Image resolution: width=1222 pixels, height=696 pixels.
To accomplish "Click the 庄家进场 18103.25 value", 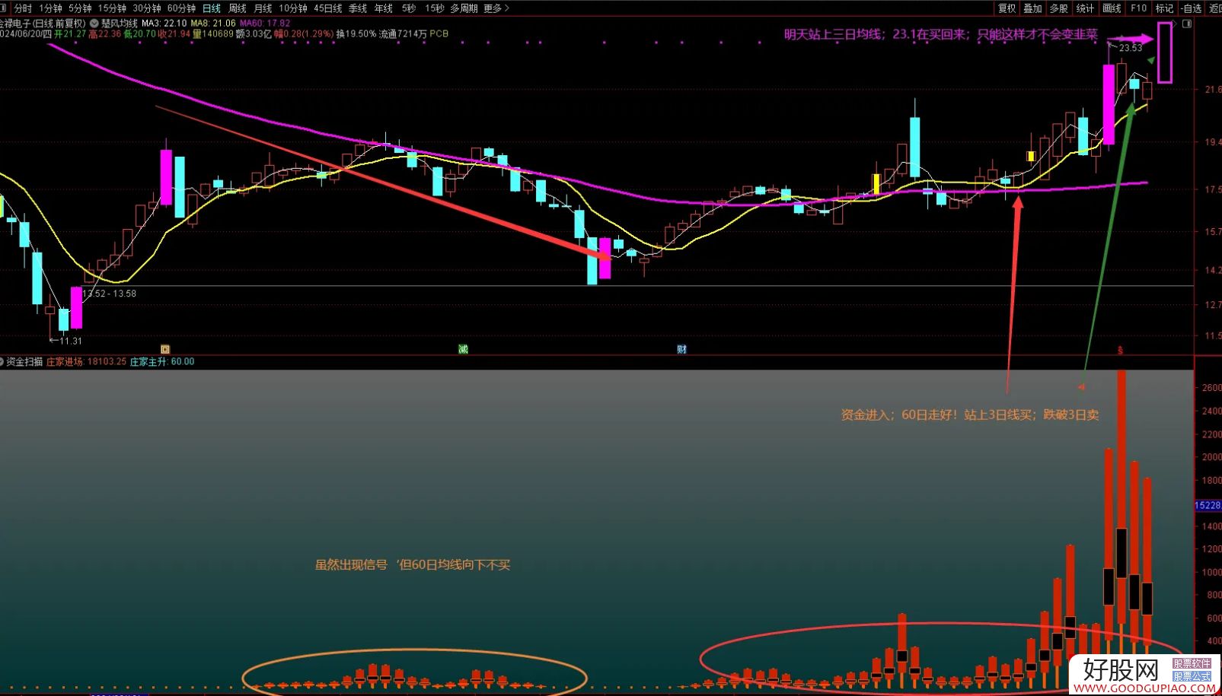I will [x=86, y=362].
